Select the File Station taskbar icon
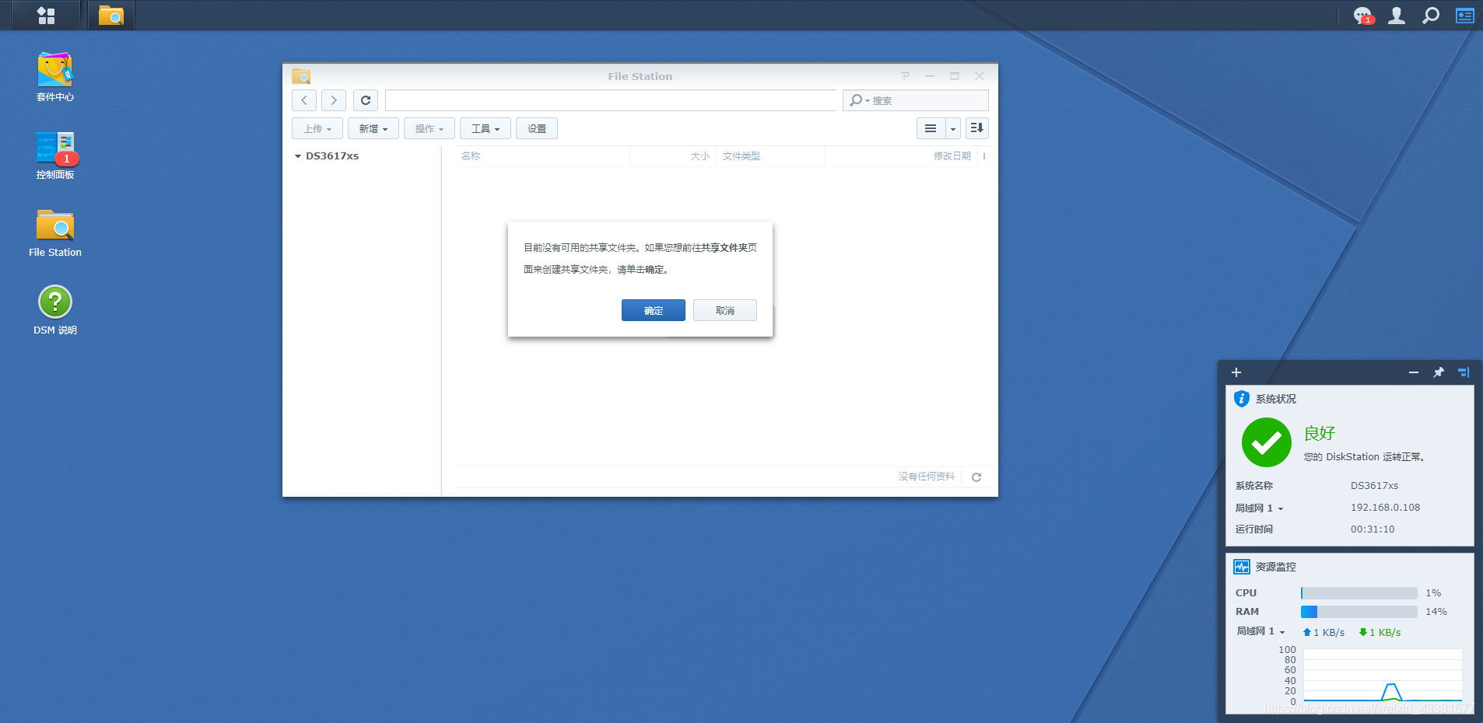1483x723 pixels. (x=111, y=16)
